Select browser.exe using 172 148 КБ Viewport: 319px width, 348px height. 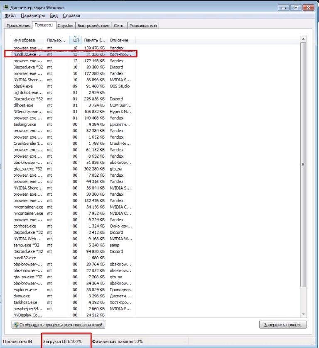point(74,61)
